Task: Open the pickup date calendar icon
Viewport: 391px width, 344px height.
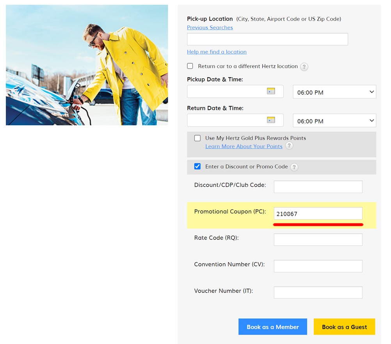Action: (271, 91)
